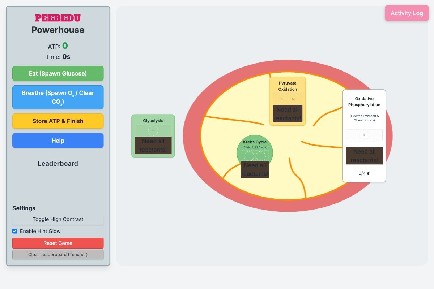Viewport: 434px width, 289px height.
Task: Click the right pyruvate slot in Pyruvate Oxidation
Action: pos(293,99)
